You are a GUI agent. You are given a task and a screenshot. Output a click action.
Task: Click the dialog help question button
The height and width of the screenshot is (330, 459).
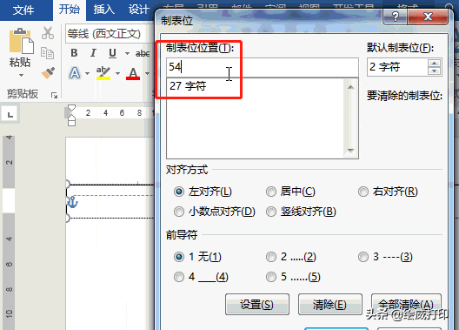coord(396,17)
